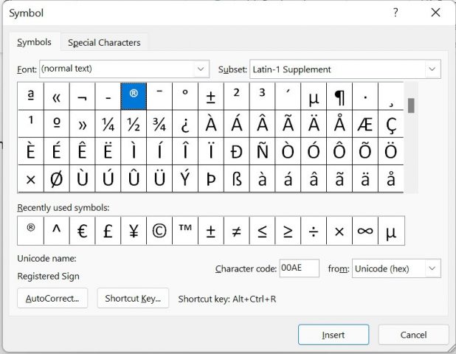
Task: Select the not-equal ≠ recently used symbol
Action: [x=236, y=232]
